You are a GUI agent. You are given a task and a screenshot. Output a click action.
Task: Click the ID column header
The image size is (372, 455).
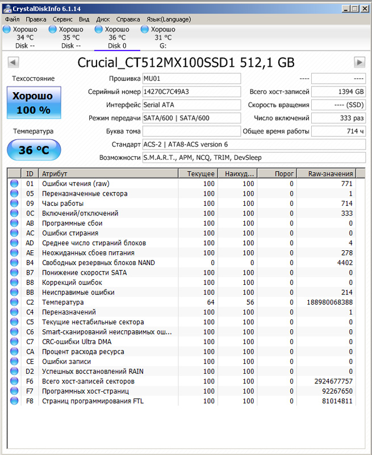pyautogui.click(x=30, y=173)
